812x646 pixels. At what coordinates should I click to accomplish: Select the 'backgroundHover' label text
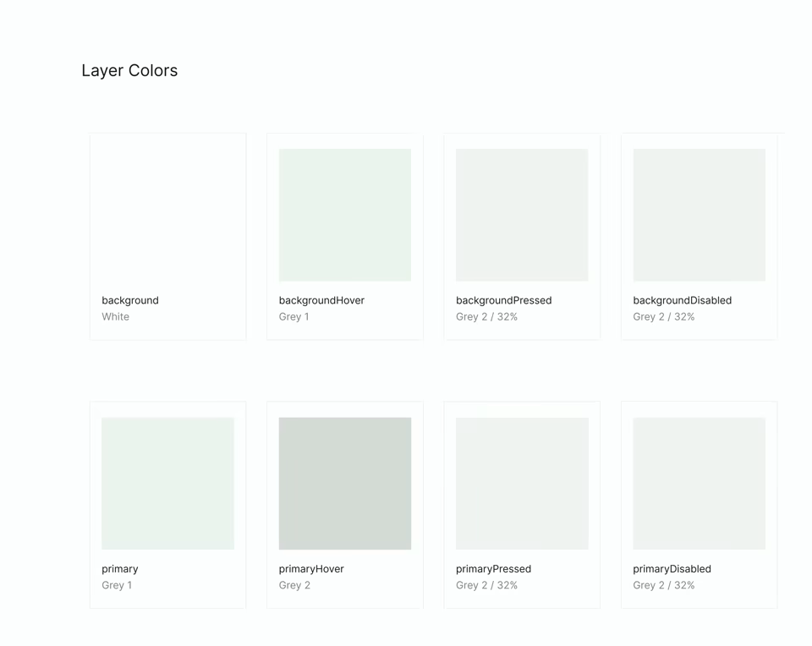(321, 300)
